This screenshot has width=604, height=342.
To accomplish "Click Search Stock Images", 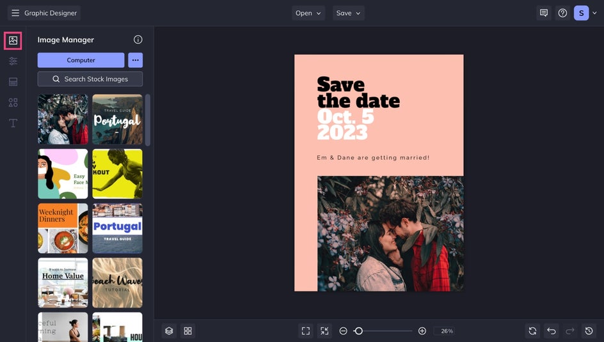I will (x=90, y=79).
